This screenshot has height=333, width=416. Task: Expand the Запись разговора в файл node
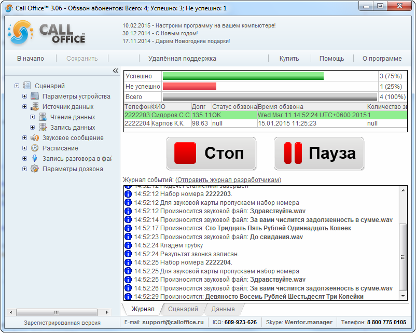click(x=24, y=158)
